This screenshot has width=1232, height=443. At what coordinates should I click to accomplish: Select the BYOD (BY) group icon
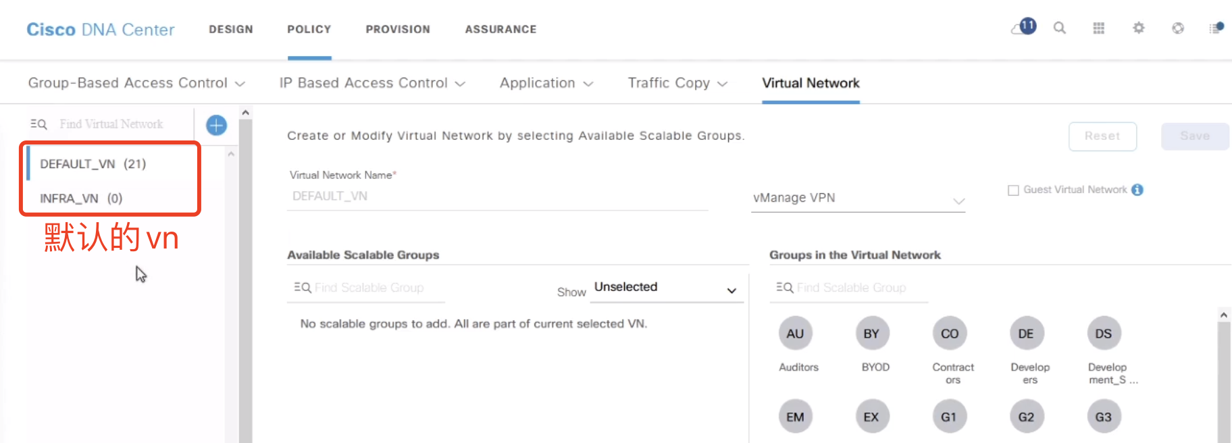pos(872,334)
